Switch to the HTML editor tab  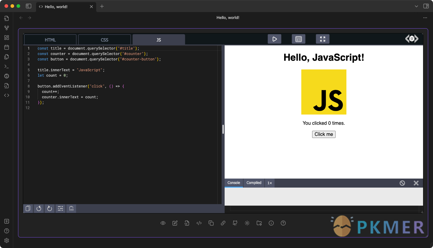click(x=50, y=40)
